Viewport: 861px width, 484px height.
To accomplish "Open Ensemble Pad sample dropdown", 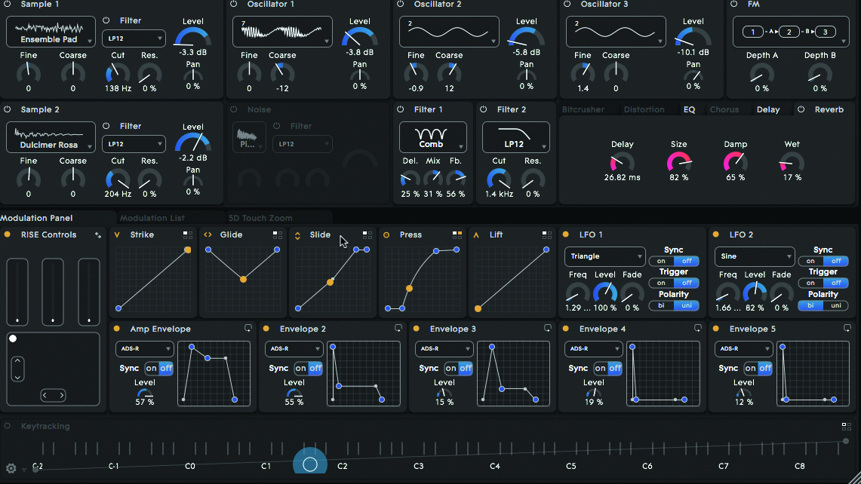I will [x=51, y=32].
